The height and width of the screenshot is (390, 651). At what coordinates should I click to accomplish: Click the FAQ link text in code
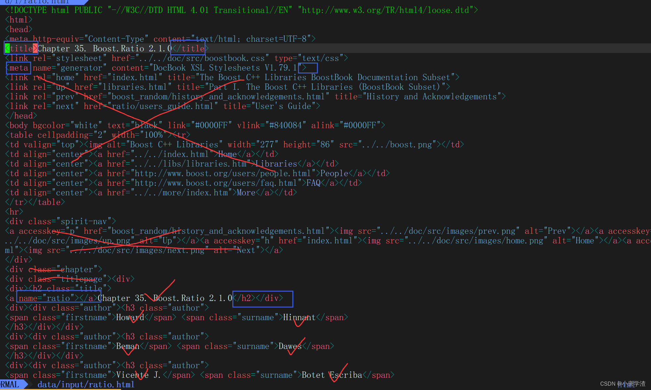313,183
